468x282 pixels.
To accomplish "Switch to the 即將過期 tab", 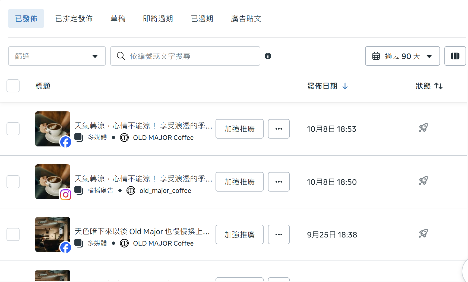I will 158,18.
